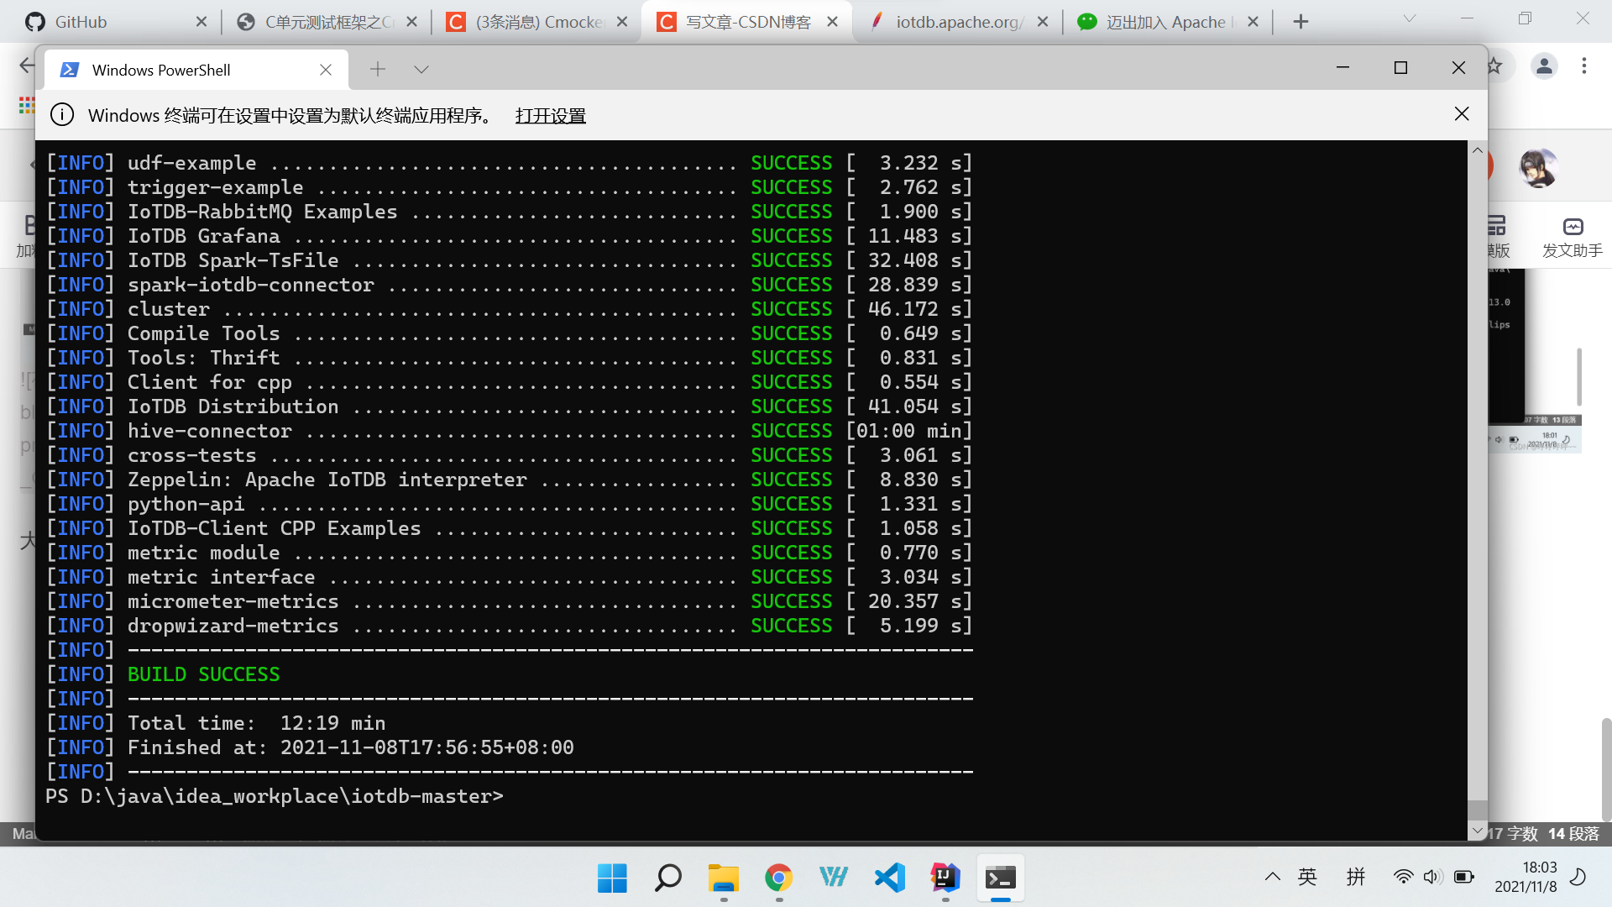This screenshot has width=1612, height=907.
Task: Click the Wi-Fi icon in system tray
Action: coord(1403,877)
